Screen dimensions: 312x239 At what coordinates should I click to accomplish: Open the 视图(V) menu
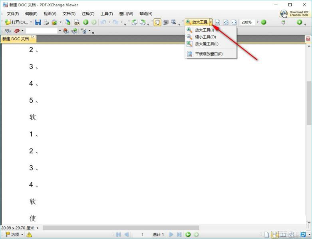tap(50, 14)
